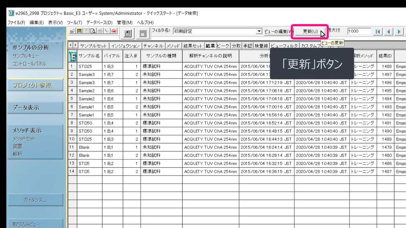
Task: Click the tools icon beside printer
Action: pos(107,31)
